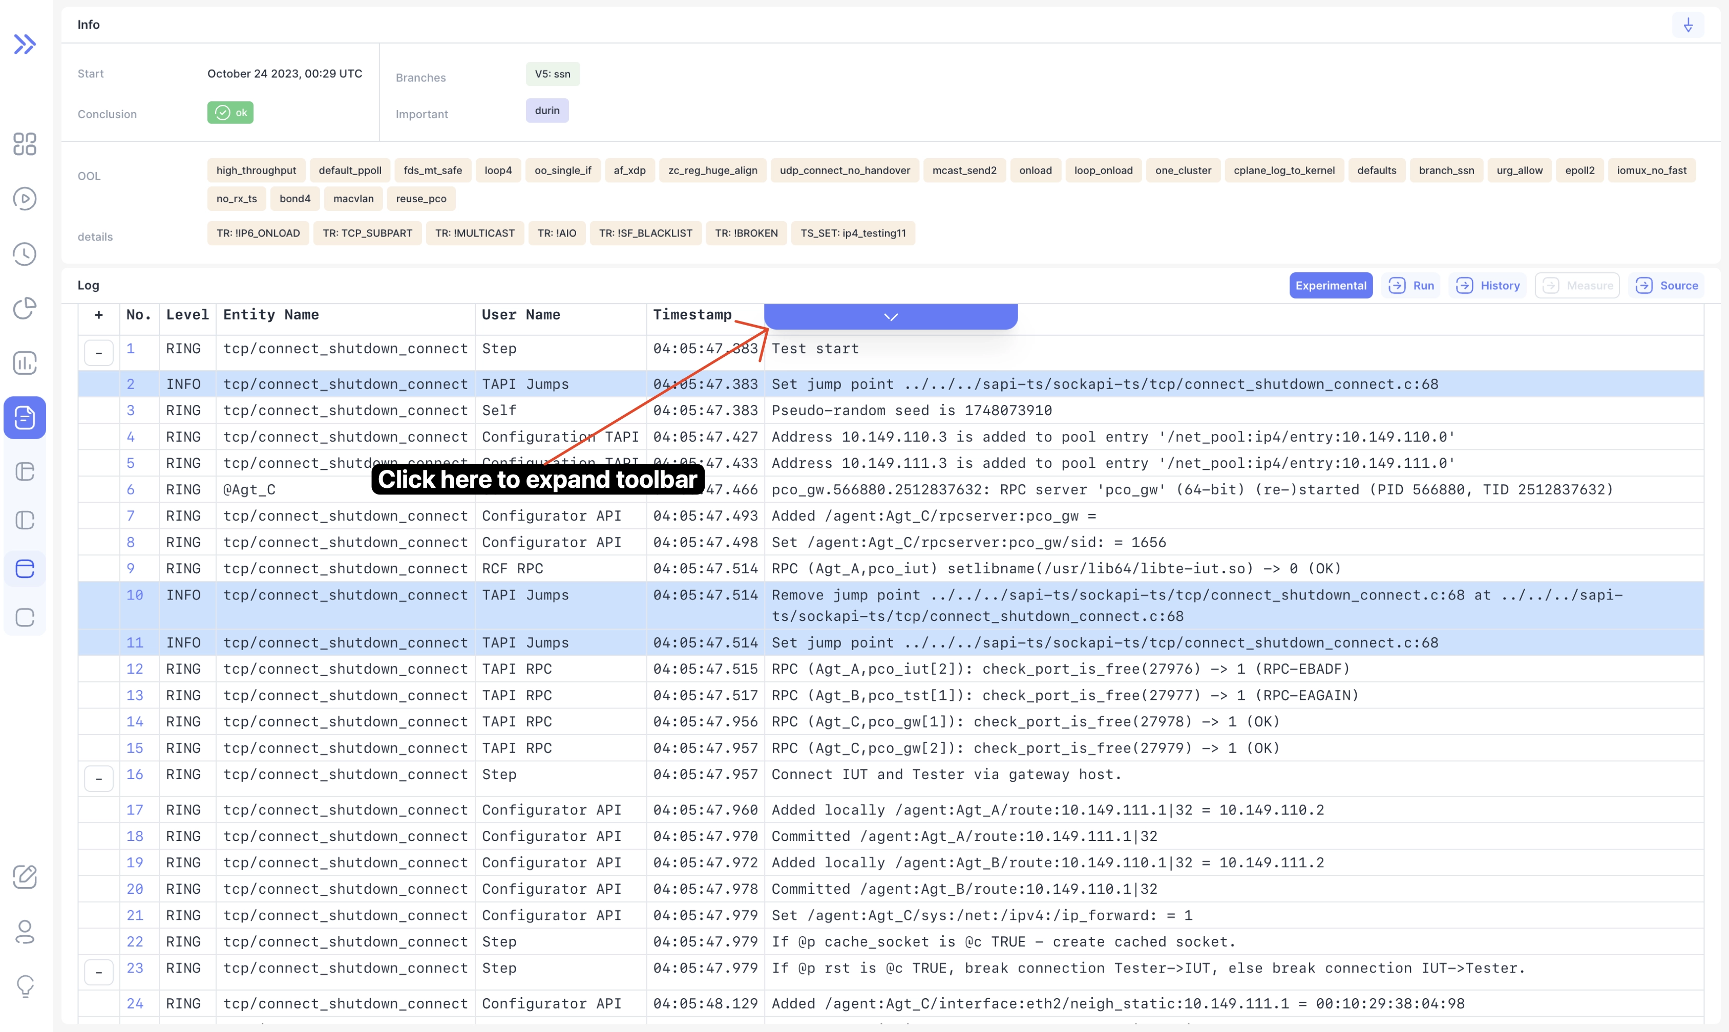The image size is (1729, 1032).
Task: Open the bar chart icon in sidebar
Action: point(25,362)
